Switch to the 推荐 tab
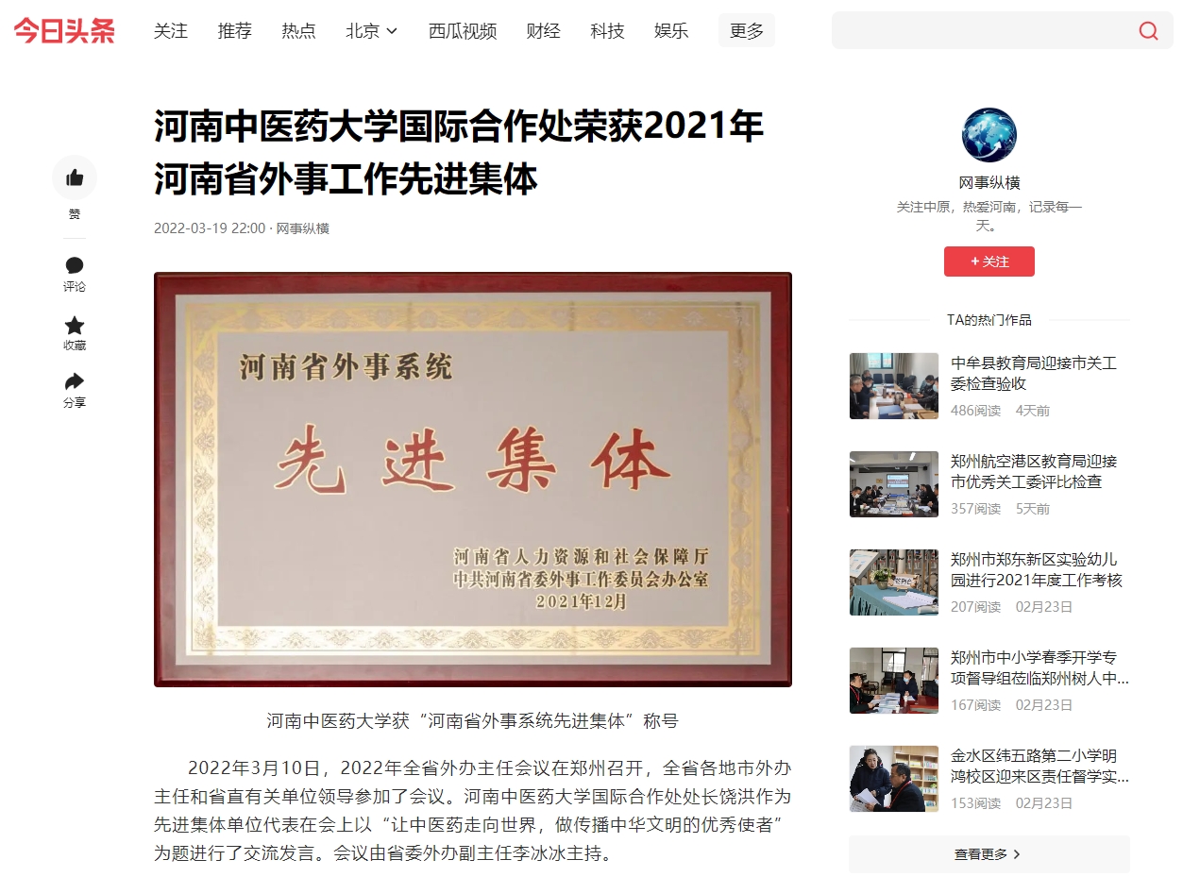Viewport: 1183px width, 877px height. click(234, 31)
